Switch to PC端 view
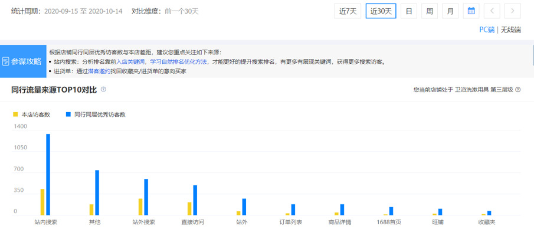 click(487, 30)
